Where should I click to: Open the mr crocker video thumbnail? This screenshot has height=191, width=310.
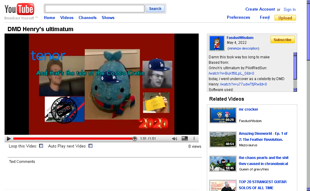pyautogui.click(x=223, y=115)
